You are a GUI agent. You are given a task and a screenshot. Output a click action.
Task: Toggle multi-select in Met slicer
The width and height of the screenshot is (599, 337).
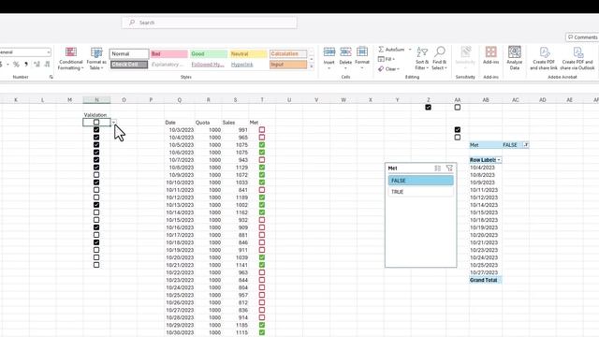click(x=438, y=168)
